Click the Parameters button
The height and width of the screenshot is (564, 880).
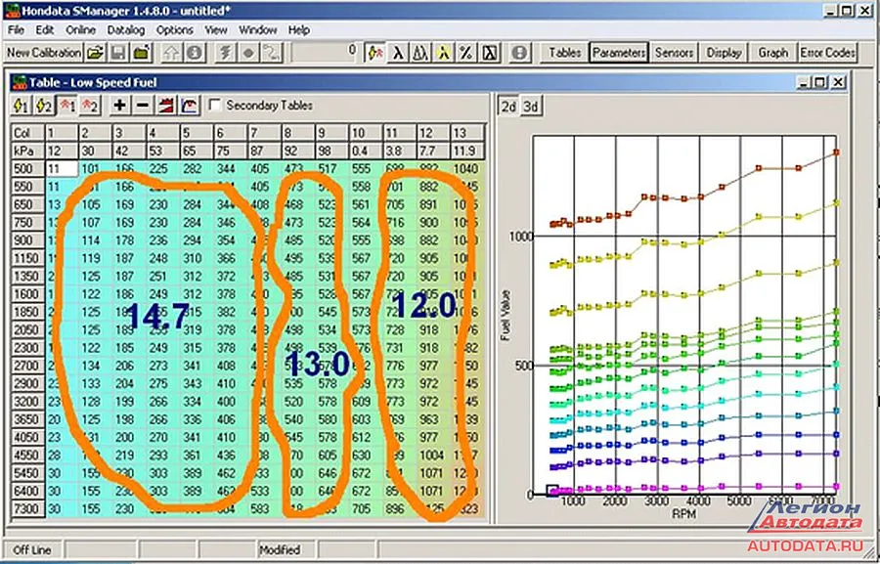tap(619, 53)
